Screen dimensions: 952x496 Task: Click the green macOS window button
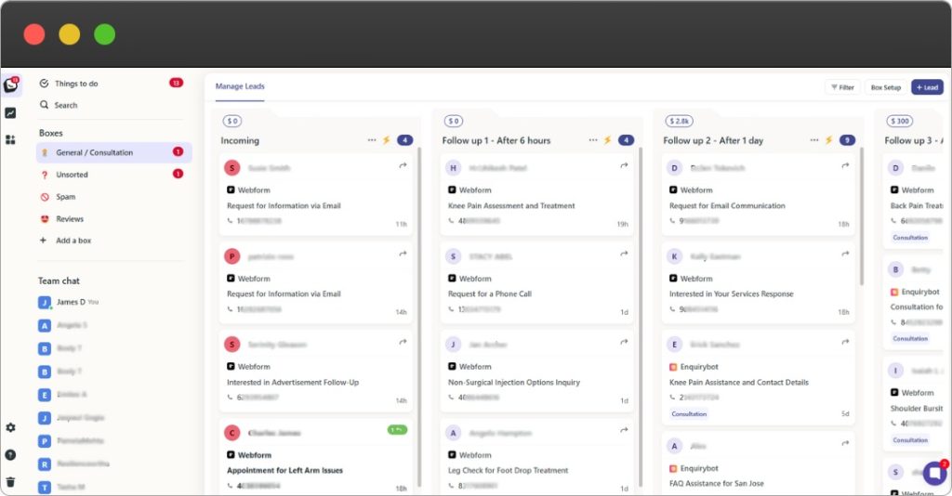pyautogui.click(x=104, y=34)
